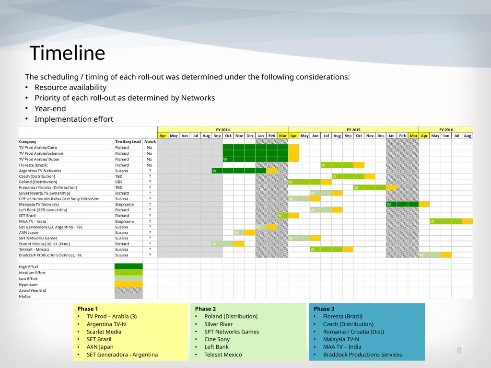Select the 'TV Prod Arabia/ Dubai' row label
This screenshot has height=368, width=491.
[39, 159]
